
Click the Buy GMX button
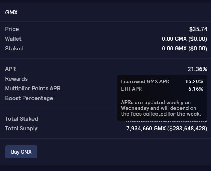[21, 152]
